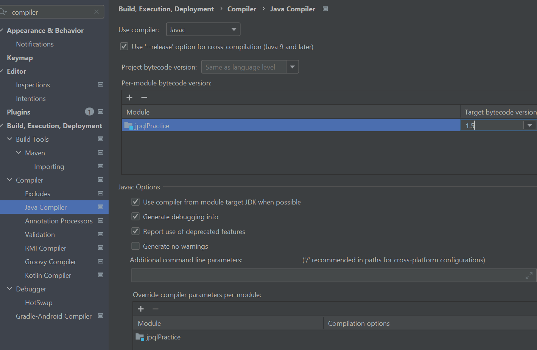This screenshot has width=537, height=350.
Task: Click the Target bytecode version value 1.5
Action: (470, 125)
